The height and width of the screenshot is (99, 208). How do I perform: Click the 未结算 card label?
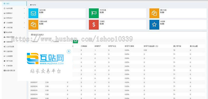click(x=163, y=21)
